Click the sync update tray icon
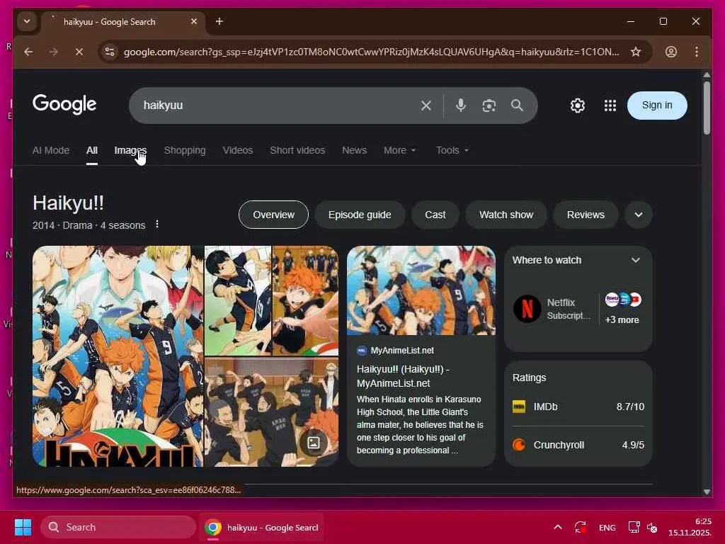 pos(581,527)
